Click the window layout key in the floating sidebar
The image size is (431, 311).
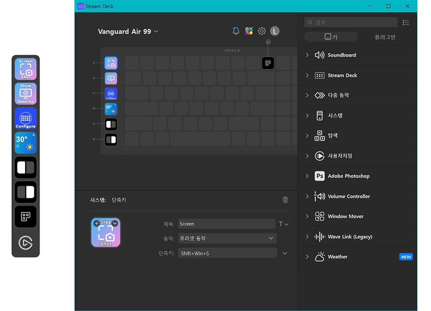point(25,217)
